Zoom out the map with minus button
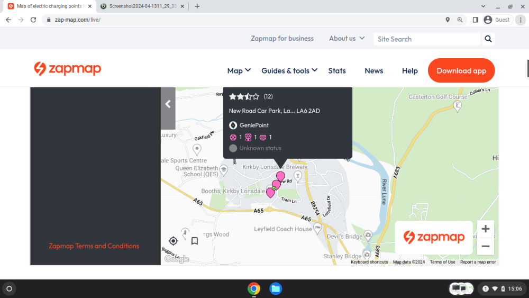 click(486, 246)
